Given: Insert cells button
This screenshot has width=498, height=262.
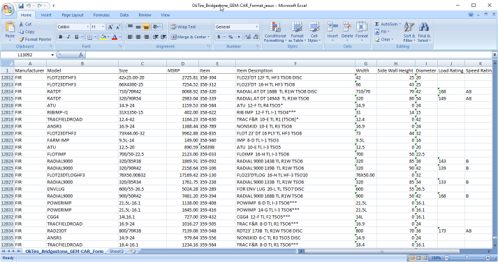Looking at the screenshot, I should tap(332, 31).
